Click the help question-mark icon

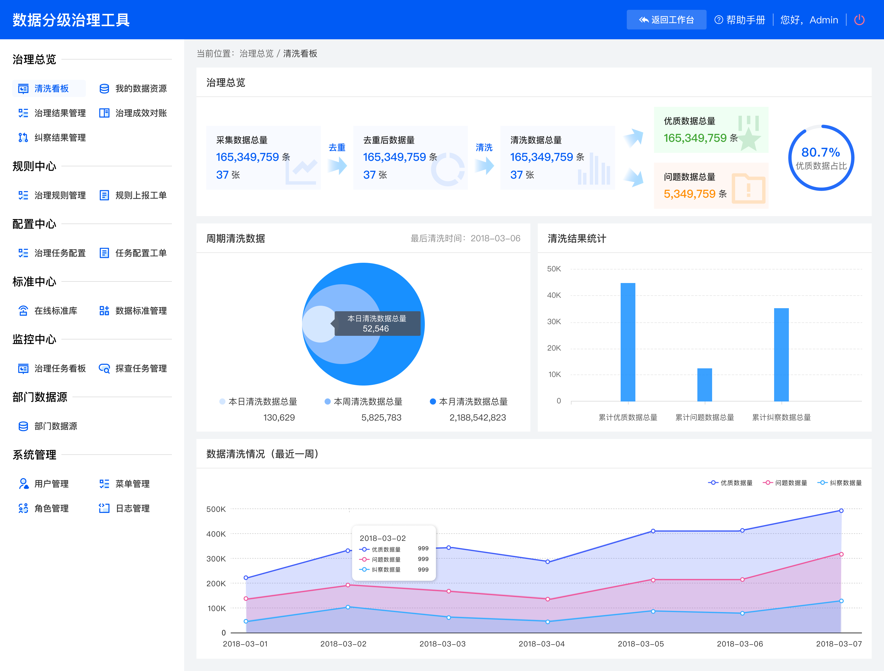tap(719, 20)
